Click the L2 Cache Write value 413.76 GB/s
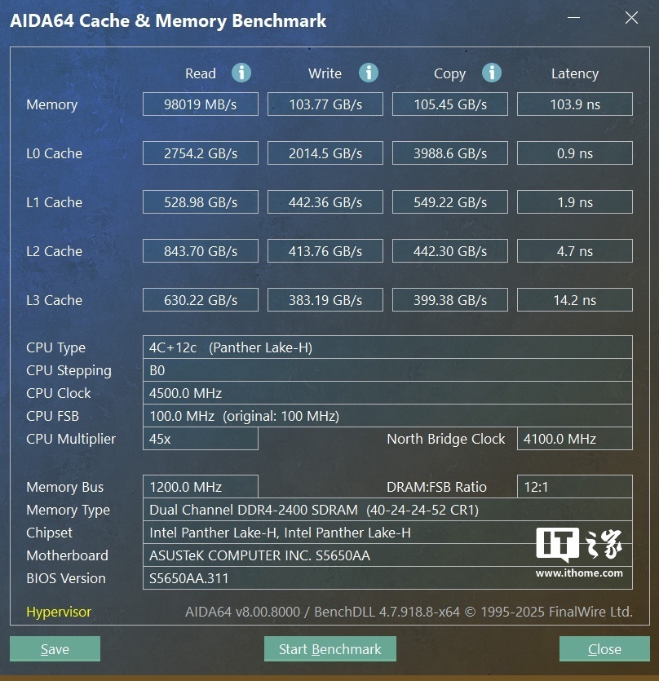659x681 pixels. [x=325, y=251]
